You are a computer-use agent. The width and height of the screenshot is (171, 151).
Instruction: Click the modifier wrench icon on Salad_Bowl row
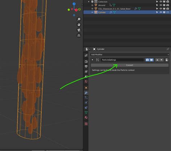click(x=136, y=9)
